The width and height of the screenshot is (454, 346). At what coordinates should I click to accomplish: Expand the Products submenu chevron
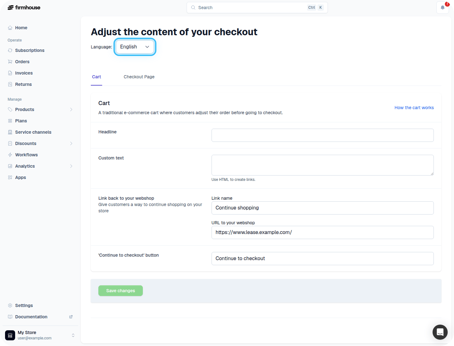pyautogui.click(x=71, y=109)
